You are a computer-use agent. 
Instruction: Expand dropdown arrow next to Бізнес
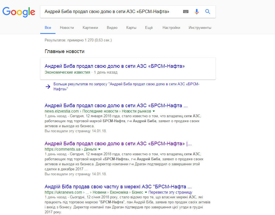coord(146,192)
